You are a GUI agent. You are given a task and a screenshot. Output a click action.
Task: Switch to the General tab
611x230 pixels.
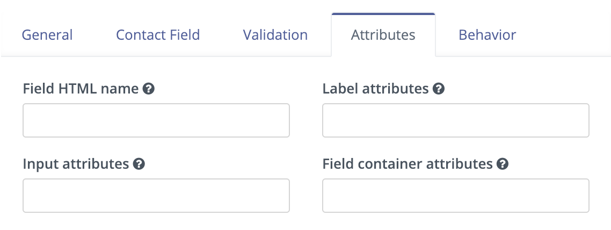pos(47,35)
